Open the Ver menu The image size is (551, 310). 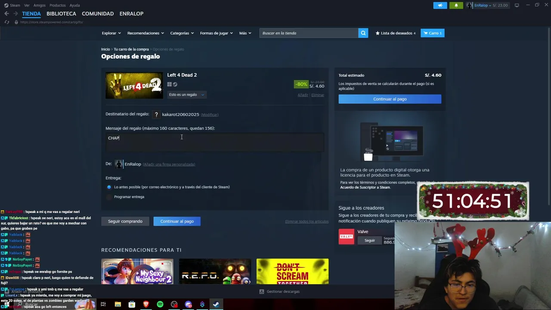tap(27, 5)
